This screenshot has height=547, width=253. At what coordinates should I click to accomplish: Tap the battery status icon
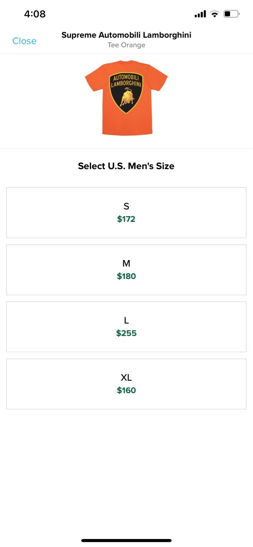pyautogui.click(x=231, y=14)
